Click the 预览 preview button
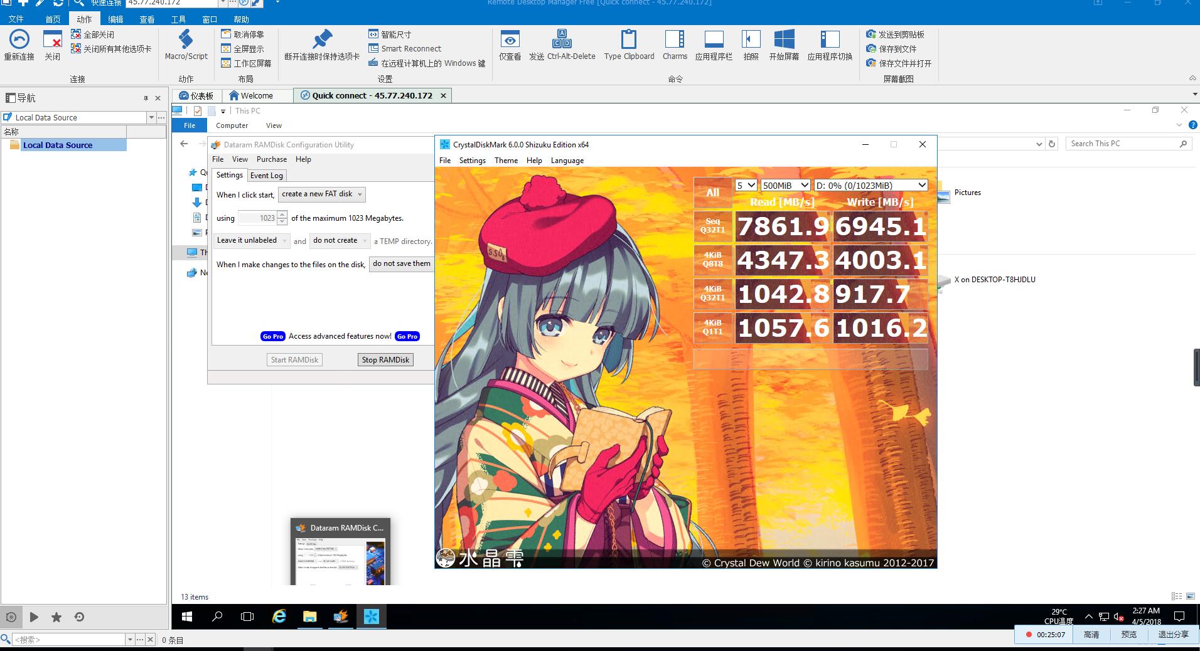 tap(1128, 635)
